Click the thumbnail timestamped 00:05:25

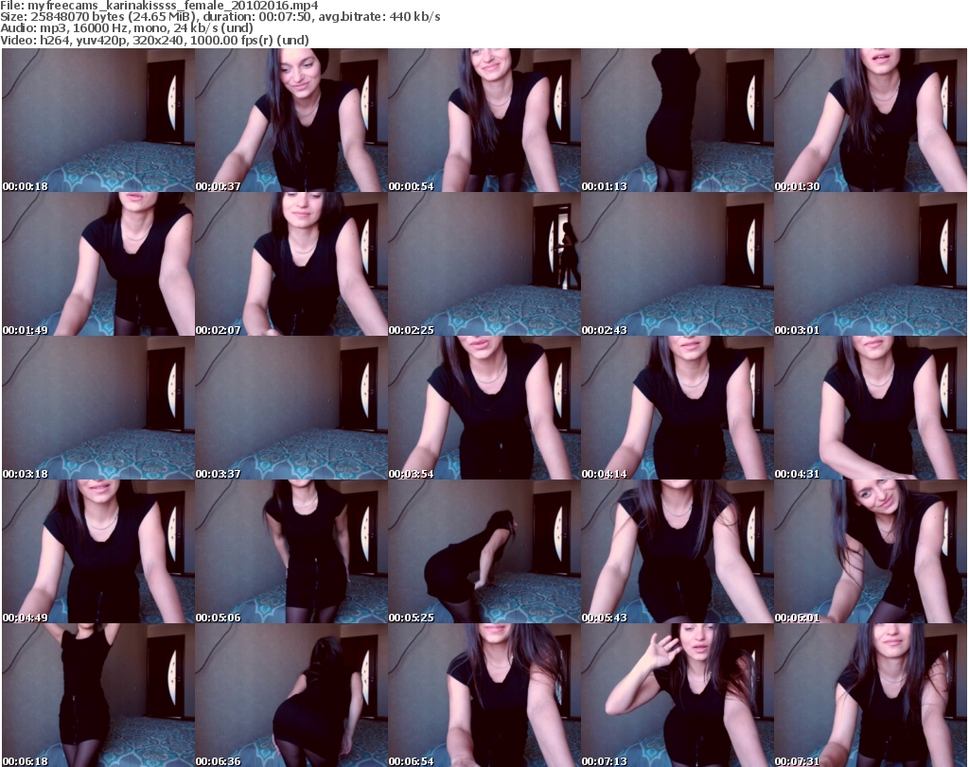click(x=484, y=552)
